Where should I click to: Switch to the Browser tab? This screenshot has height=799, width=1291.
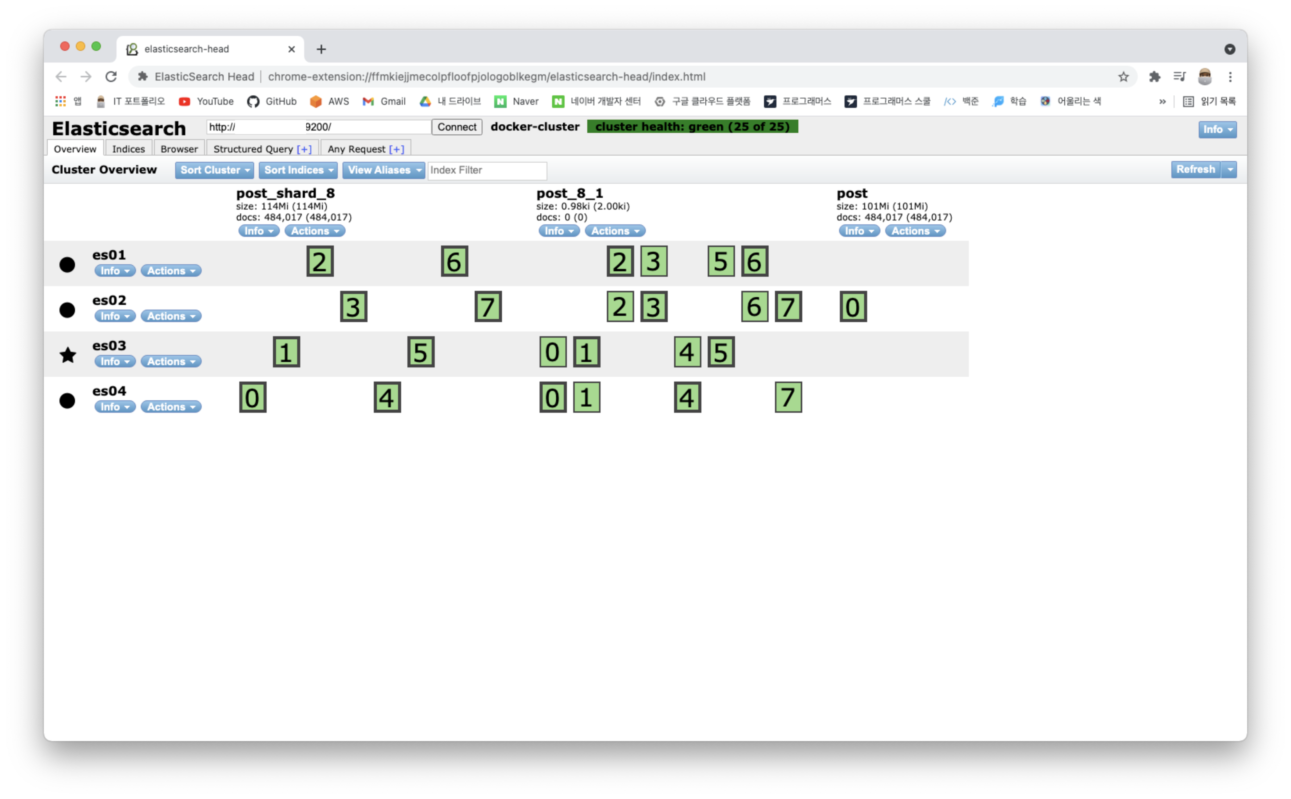pyautogui.click(x=179, y=149)
